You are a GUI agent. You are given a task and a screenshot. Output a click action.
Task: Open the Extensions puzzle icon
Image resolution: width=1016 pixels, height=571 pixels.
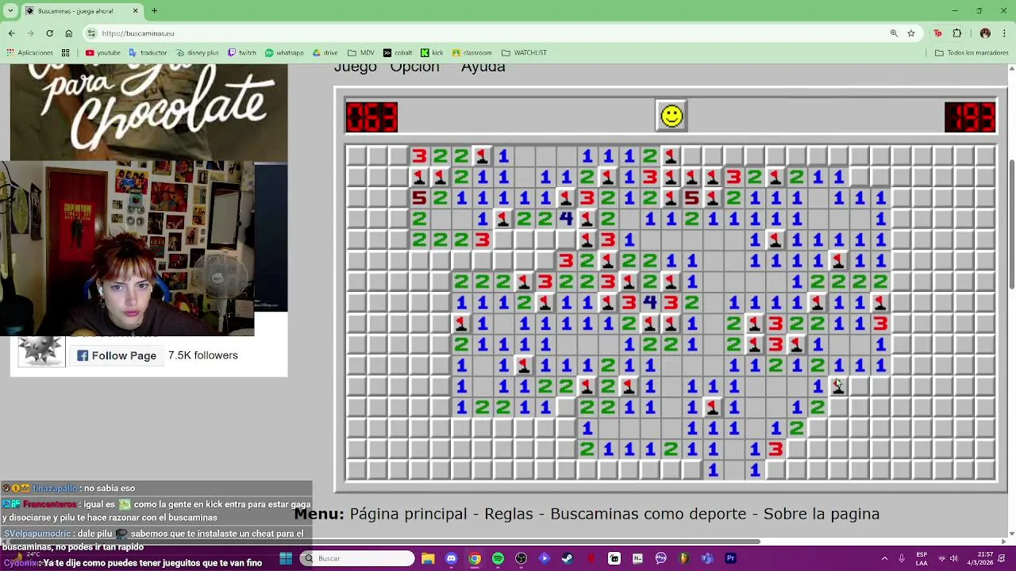pyautogui.click(x=956, y=33)
